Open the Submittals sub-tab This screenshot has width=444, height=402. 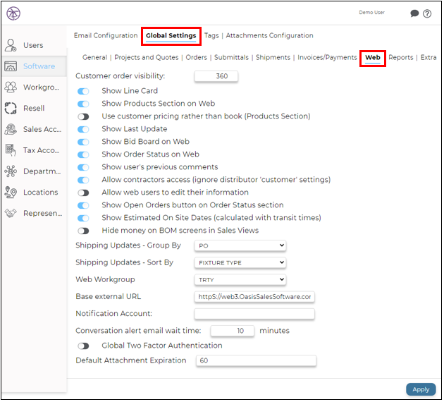231,57
